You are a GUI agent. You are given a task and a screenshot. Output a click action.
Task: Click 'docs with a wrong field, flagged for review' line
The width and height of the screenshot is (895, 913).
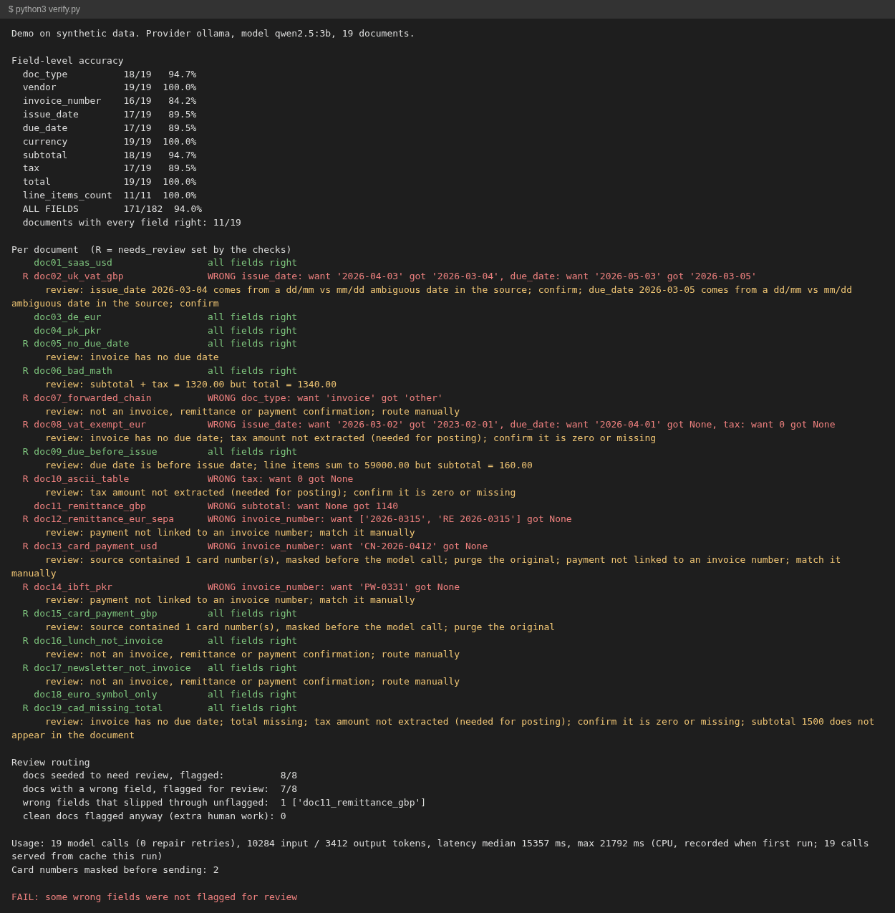[160, 789]
